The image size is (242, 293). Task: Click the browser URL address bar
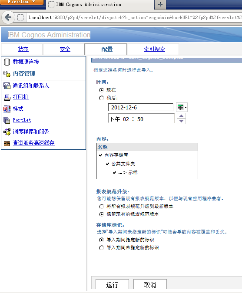pos(135,17)
